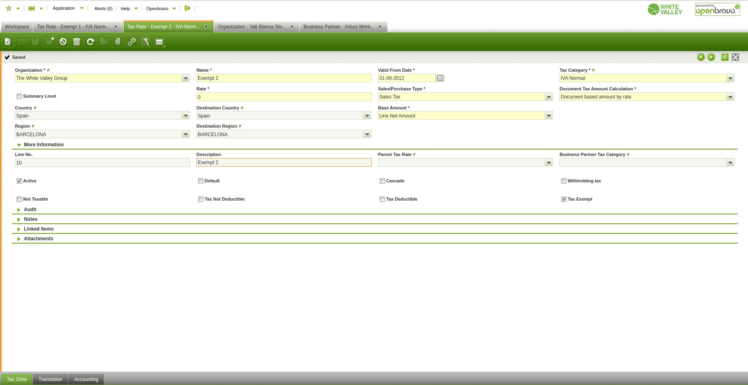Screen dimensions: 748x385
Task: Open the Accounting subtab
Action: [86, 379]
